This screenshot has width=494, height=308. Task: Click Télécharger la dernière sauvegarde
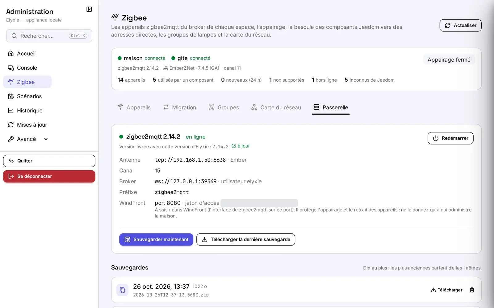click(x=246, y=239)
